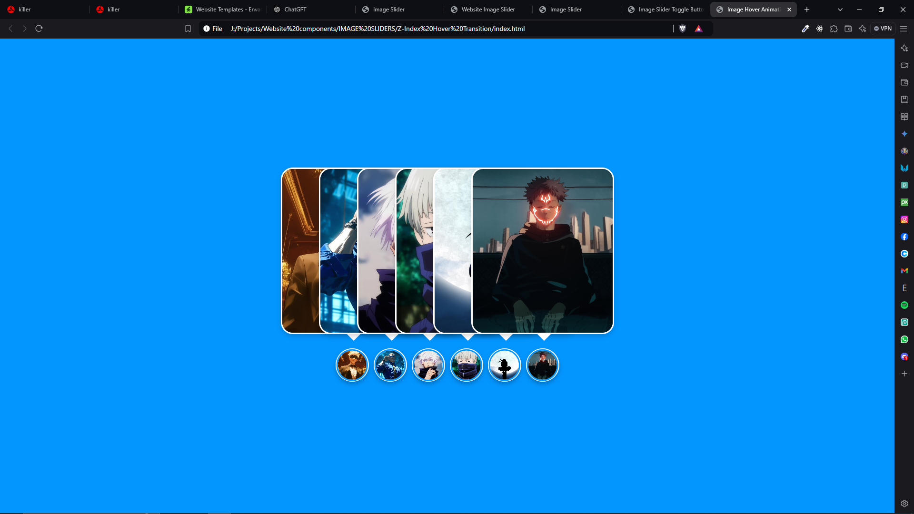Open tab search dropdown chevron
The height and width of the screenshot is (514, 914).
pos(840,10)
